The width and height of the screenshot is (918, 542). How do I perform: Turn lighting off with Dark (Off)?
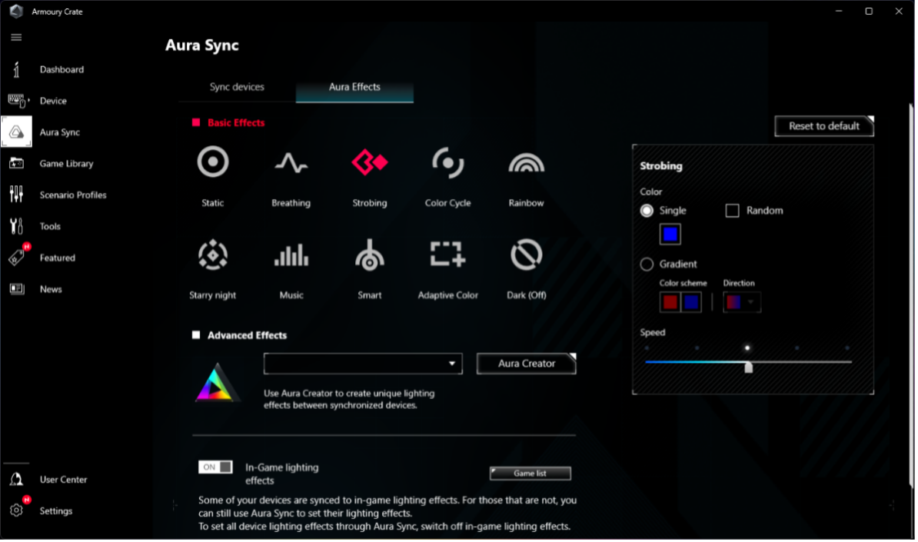[x=526, y=255]
